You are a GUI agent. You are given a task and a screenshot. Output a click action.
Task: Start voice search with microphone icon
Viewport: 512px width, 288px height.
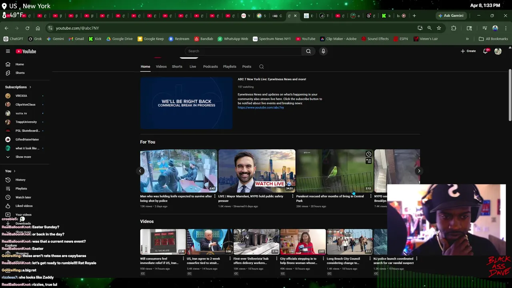click(323, 51)
